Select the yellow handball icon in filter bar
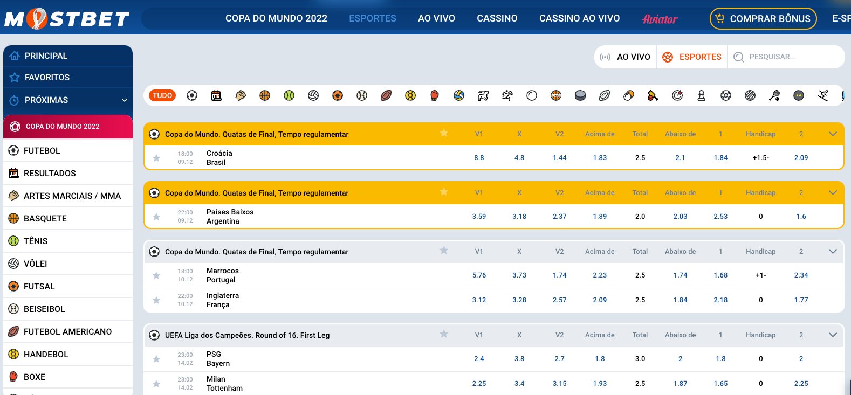This screenshot has height=395, width=851. coord(410,95)
